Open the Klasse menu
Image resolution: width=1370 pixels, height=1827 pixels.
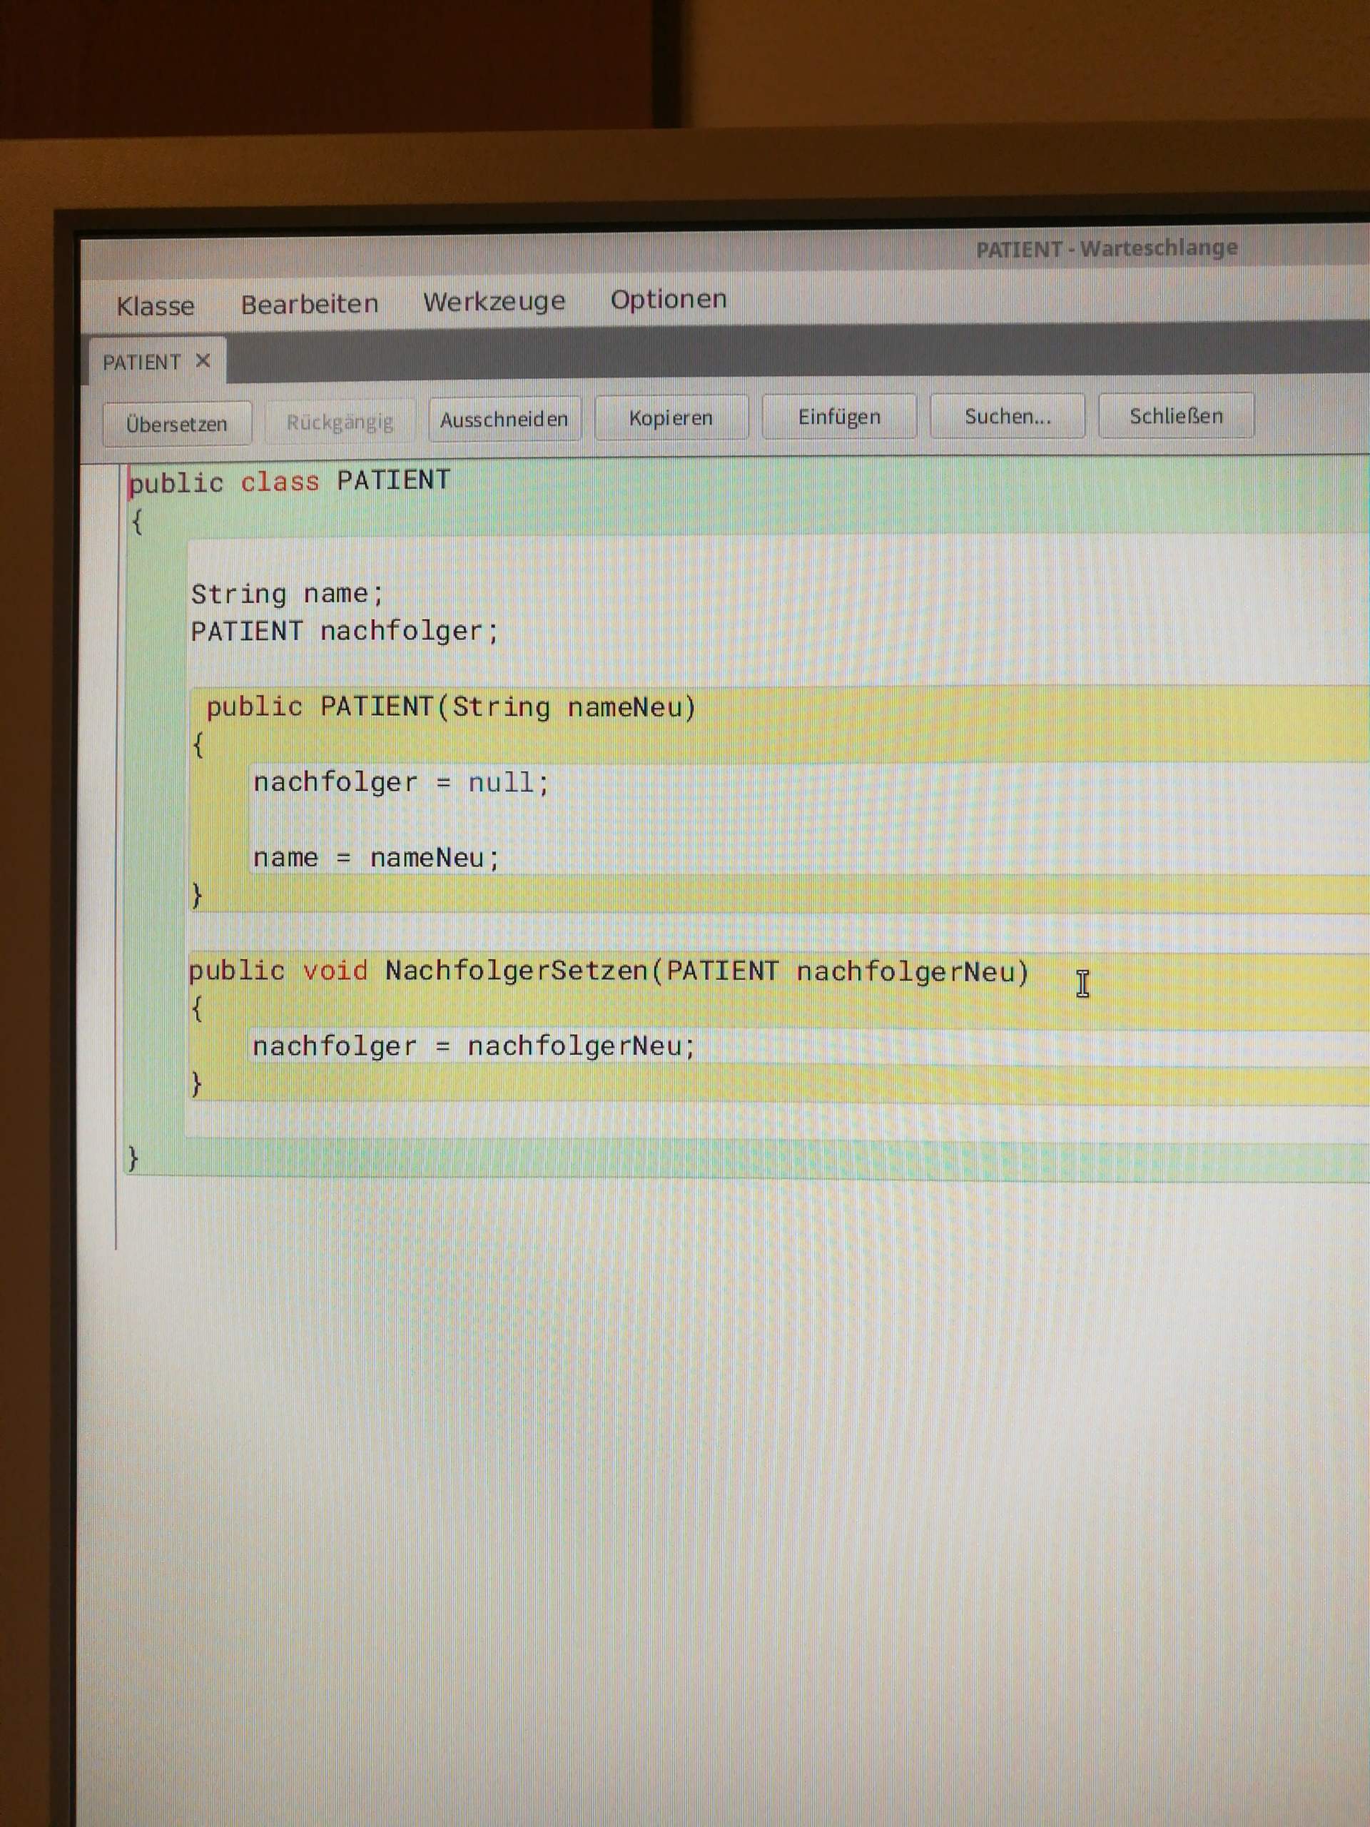(156, 305)
